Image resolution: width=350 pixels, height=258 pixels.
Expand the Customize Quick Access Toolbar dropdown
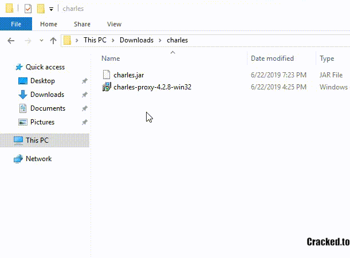click(x=51, y=9)
